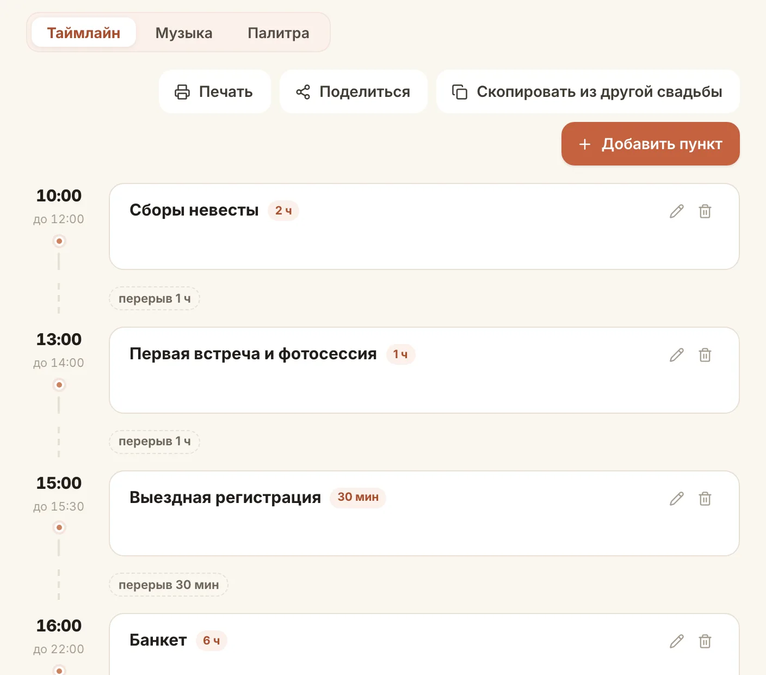Click the «до 22:00» end time

59,649
